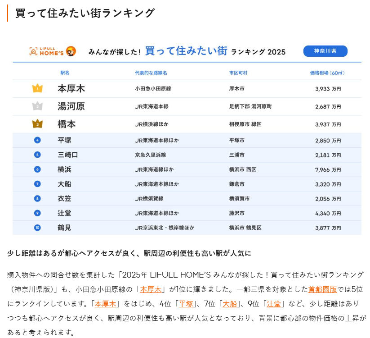Screen dimensions: 370x338
Task: Click the price 3,933 万円
Action: tap(328, 89)
